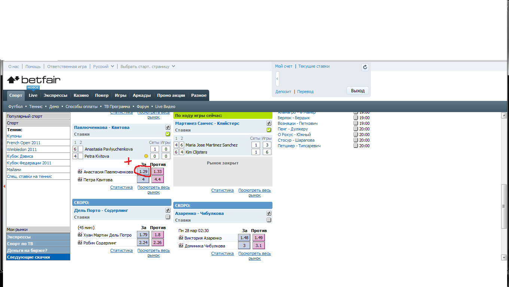
Task: Back Робин Содерлинг at 2.24
Action: tap(143, 243)
